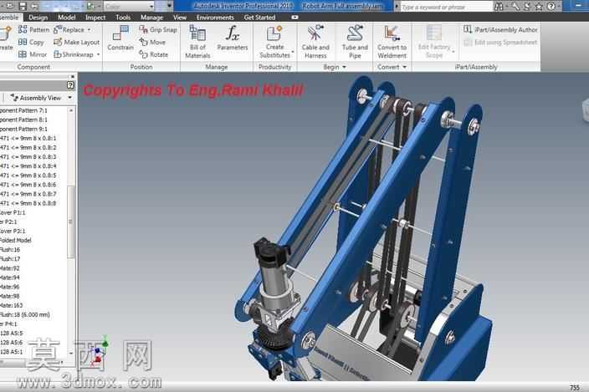
Task: Open the Manage ribbon tab
Action: pyautogui.click(x=151, y=18)
